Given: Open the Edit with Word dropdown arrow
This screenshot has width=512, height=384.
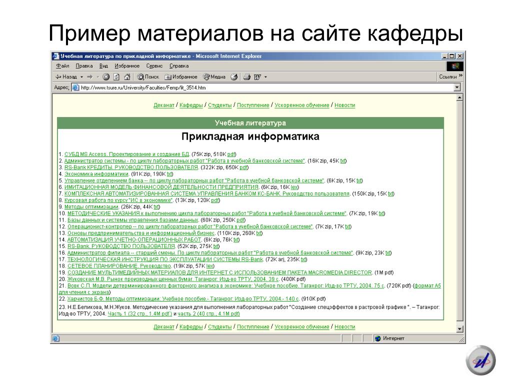Looking at the screenshot, I should tap(265, 76).
